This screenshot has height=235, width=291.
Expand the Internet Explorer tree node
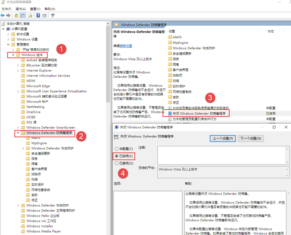(x=18, y=70)
